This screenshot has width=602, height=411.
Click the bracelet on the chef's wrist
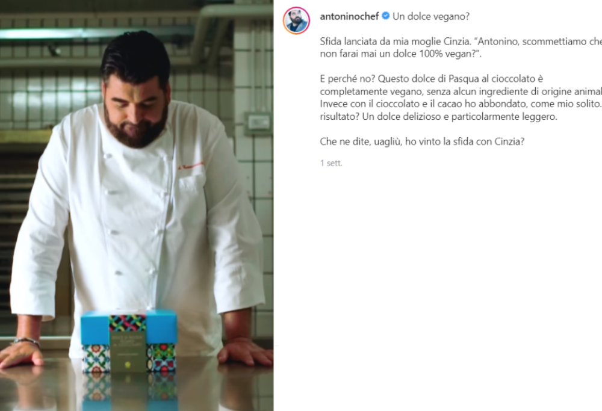[26, 341]
